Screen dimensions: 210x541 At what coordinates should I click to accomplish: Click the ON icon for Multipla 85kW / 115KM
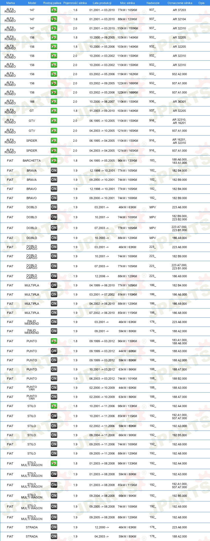pyautogui.click(x=54, y=313)
